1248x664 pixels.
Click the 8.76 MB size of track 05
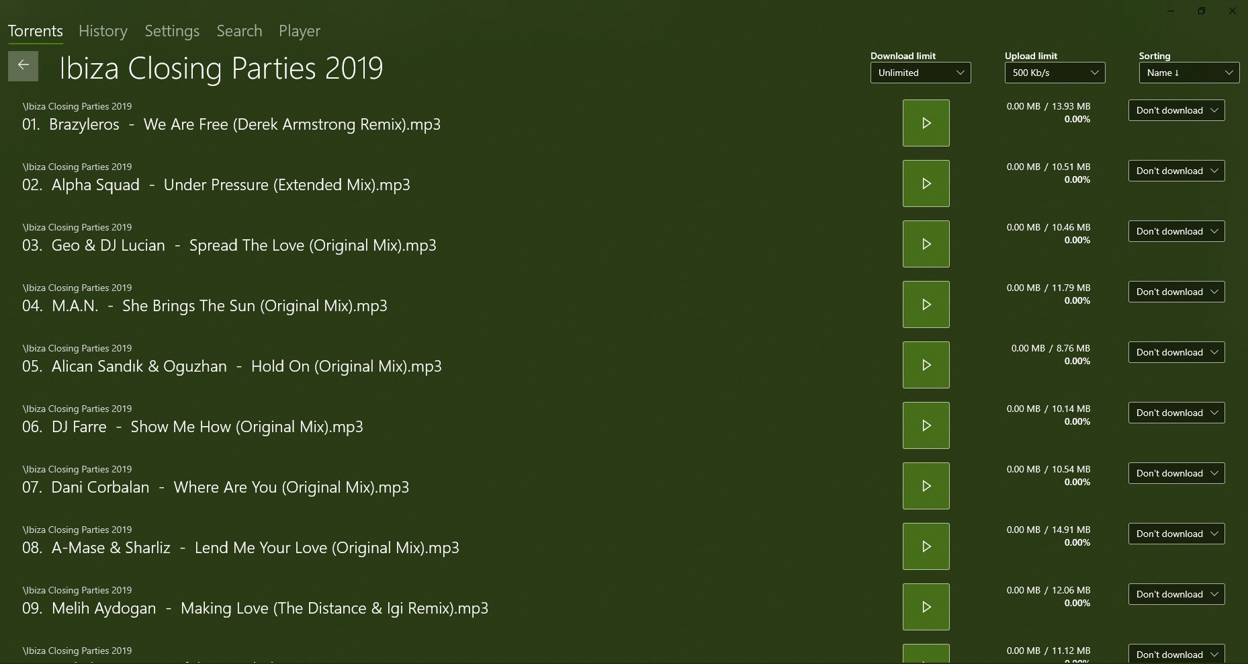click(1073, 348)
